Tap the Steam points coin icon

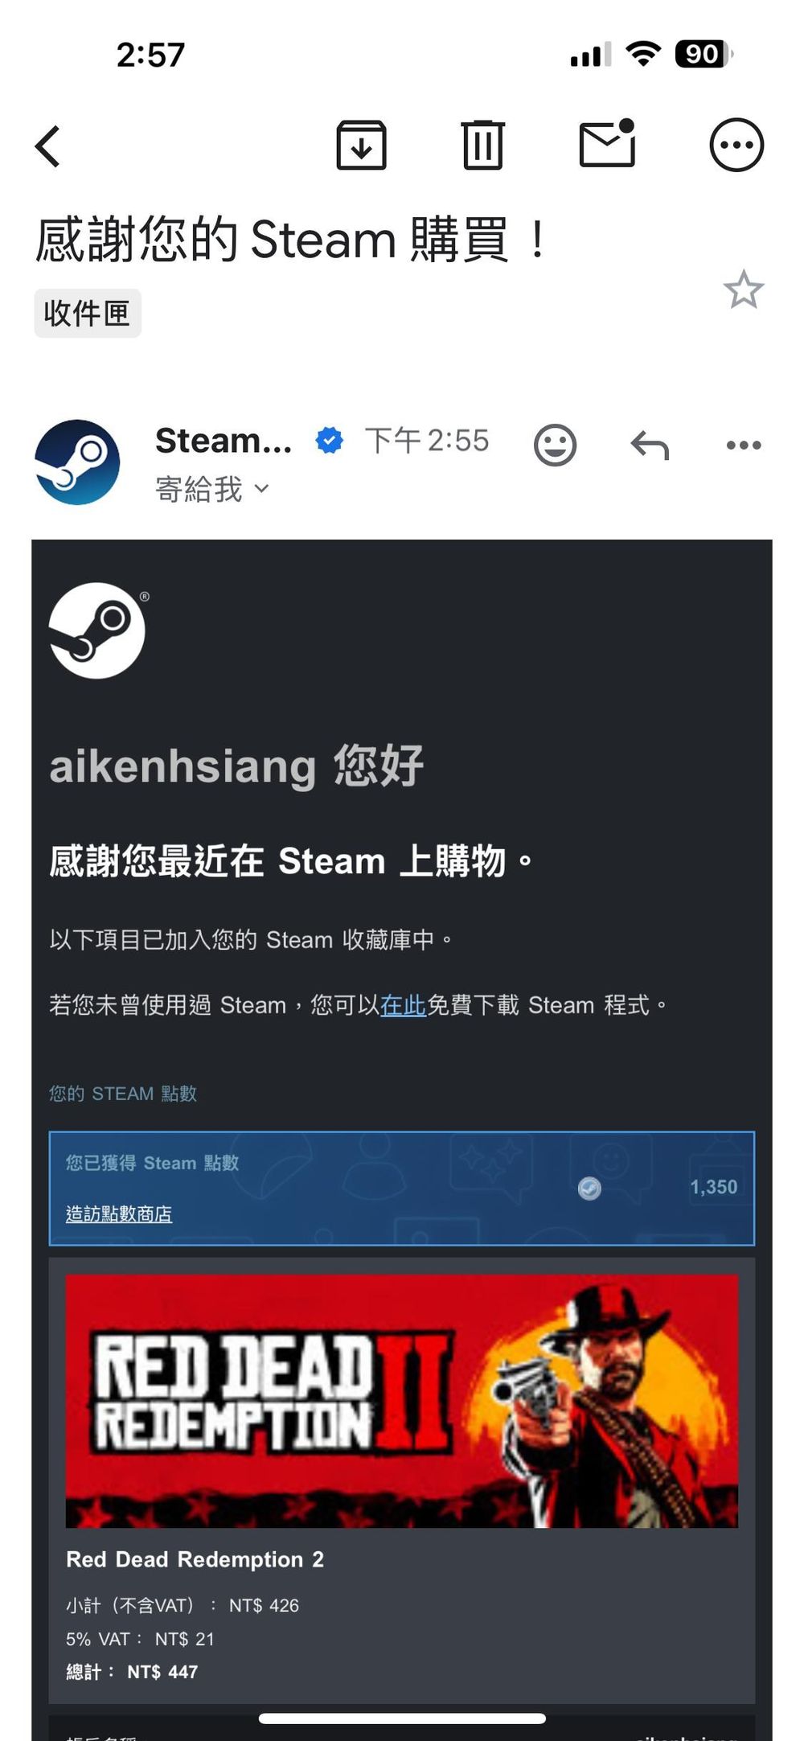[x=589, y=1188]
